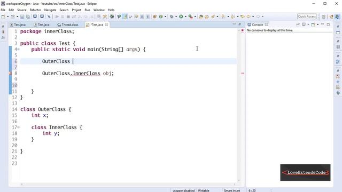
Task: Click the Save toolbar icon
Action: 22,17
